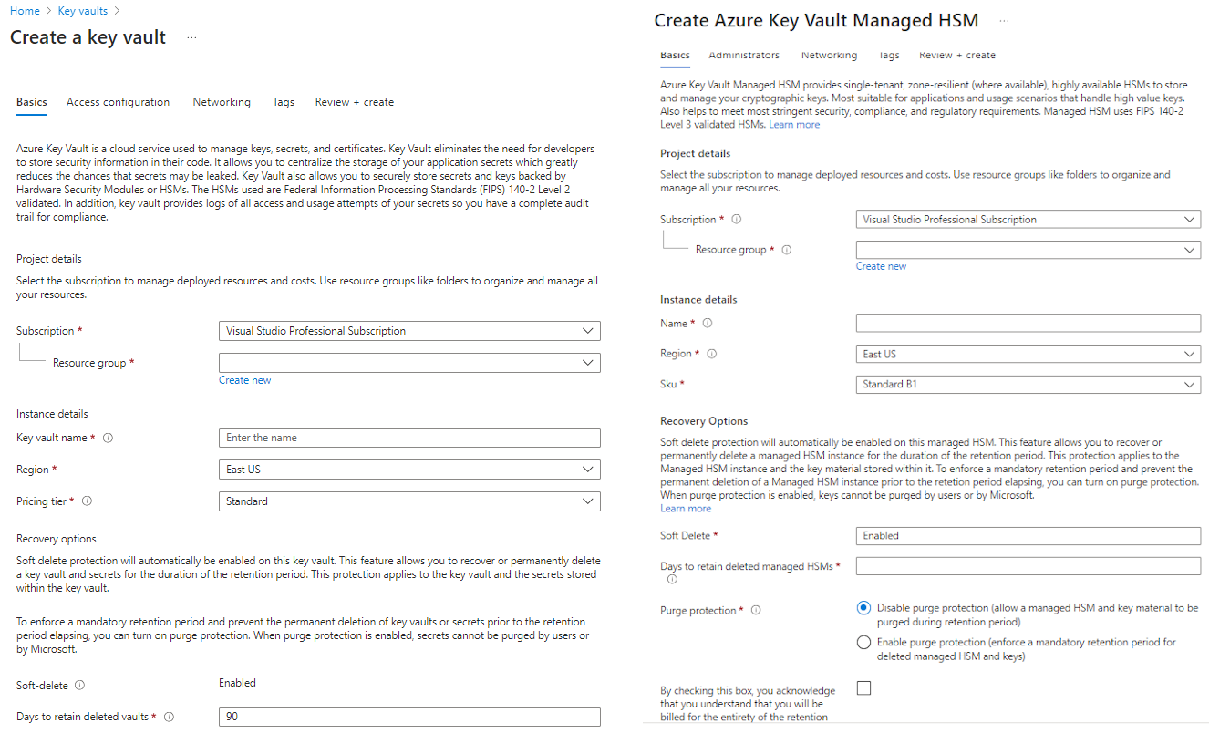Select Disable purge protection radio button
Image resolution: width=1209 pixels, height=733 pixels.
pyautogui.click(x=863, y=608)
